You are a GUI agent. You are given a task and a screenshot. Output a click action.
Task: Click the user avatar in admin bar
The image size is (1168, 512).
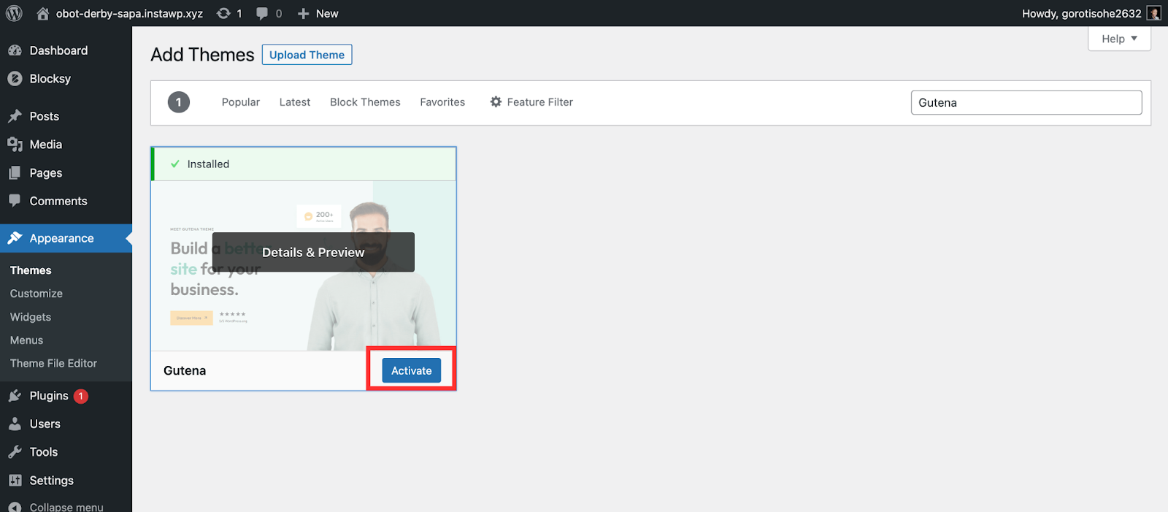1153,13
